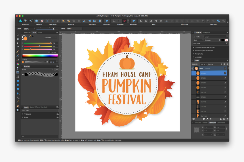The height and width of the screenshot is (162, 244).
Task: Switch to Designer persona icon
Action: tap(20, 21)
